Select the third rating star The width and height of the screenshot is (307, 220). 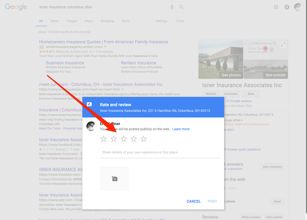point(123,139)
